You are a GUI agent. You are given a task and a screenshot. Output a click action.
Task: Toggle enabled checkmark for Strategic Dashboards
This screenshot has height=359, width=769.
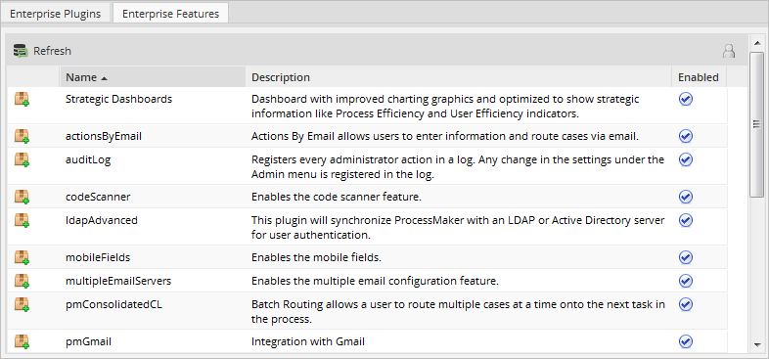tap(686, 99)
